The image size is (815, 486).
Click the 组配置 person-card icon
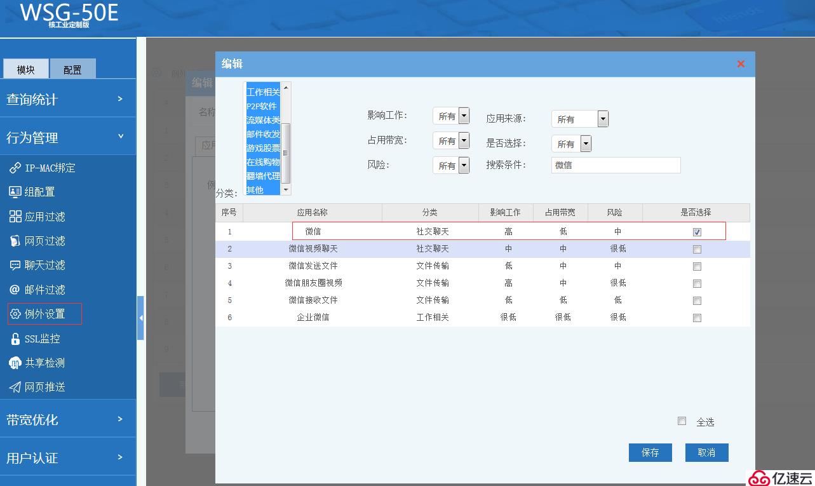click(15, 192)
